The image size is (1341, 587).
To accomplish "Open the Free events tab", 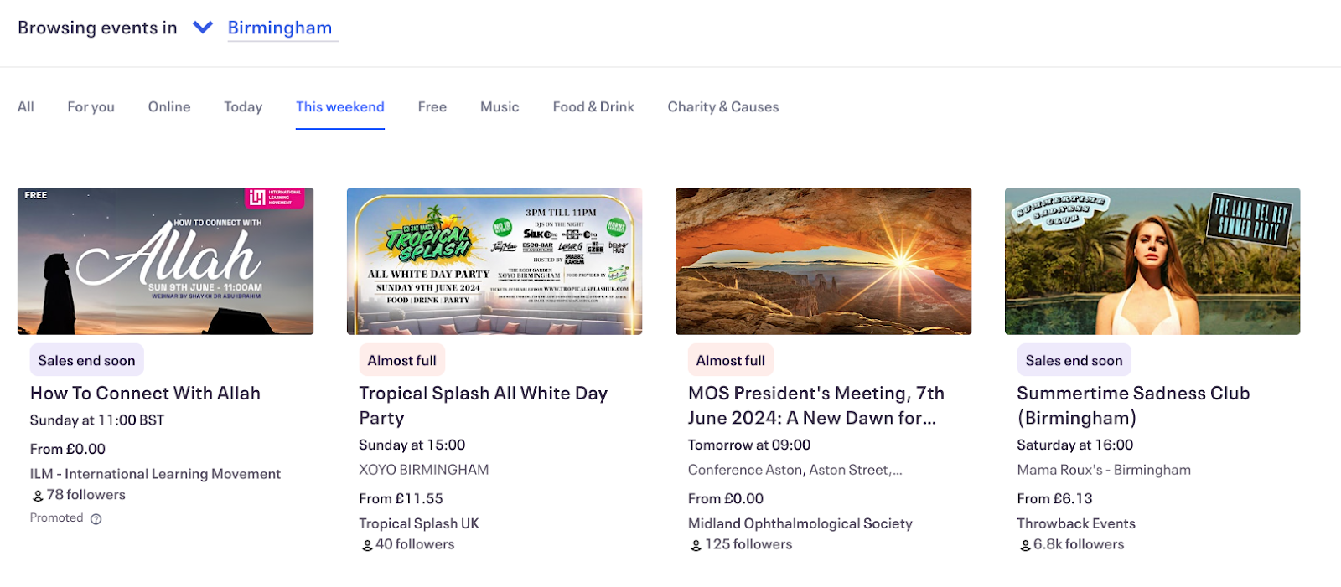I will pyautogui.click(x=432, y=107).
